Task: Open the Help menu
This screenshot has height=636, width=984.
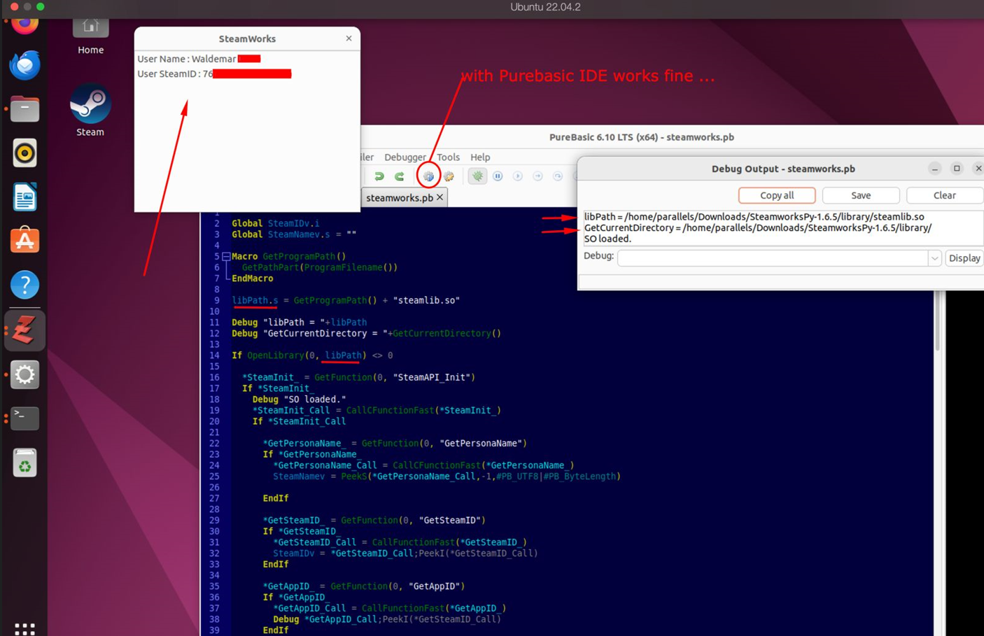Action: click(x=480, y=157)
